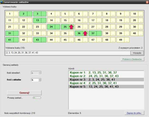This screenshot has height=117, width=149.
Task: Select the row Kupon nr 3 in results
Action: 106,80
